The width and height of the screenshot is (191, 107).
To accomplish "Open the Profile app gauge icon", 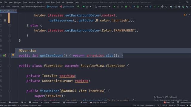I will [134, 7].
